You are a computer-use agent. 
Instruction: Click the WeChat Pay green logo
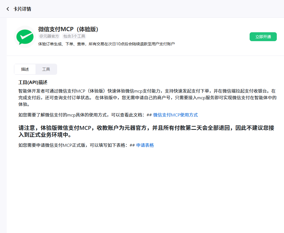(25, 37)
